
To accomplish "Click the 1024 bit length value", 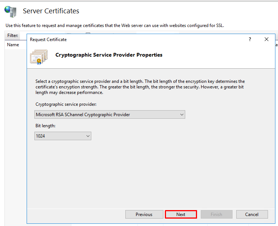I will [x=40, y=136].
